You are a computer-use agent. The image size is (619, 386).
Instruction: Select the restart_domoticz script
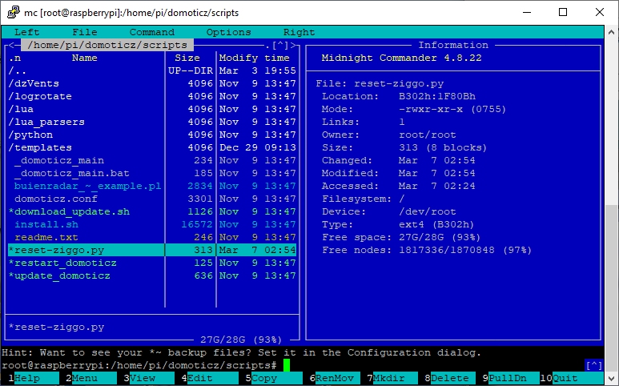[x=152, y=263]
